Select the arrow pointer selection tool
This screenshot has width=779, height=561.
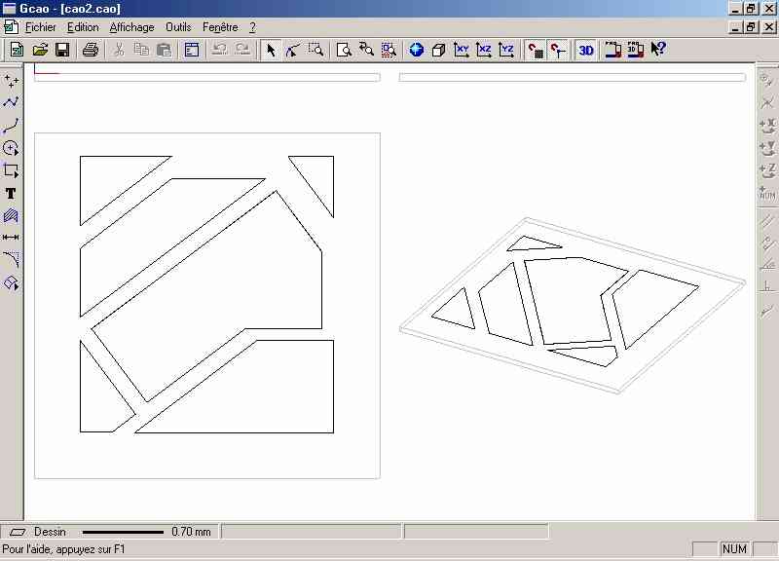tap(272, 50)
